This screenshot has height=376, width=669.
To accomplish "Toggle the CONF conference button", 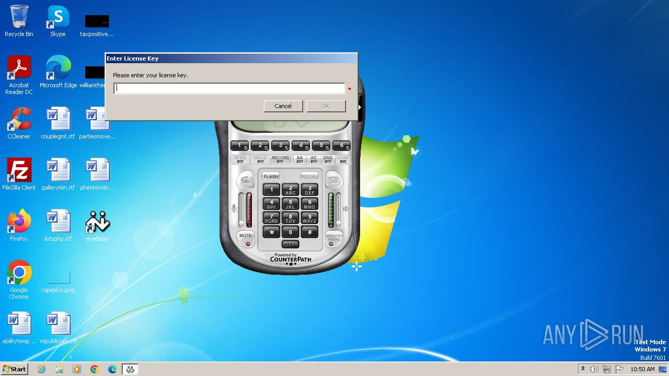I will pos(343,159).
